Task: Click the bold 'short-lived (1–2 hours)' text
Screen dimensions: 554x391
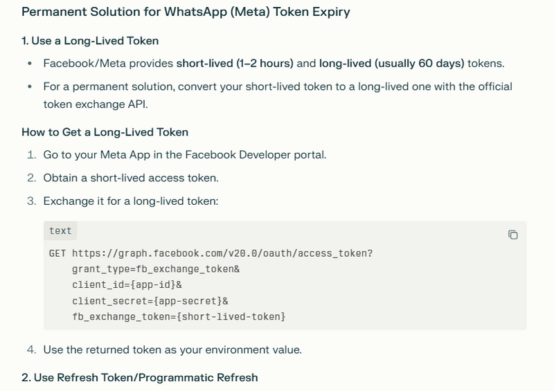Action: (x=235, y=63)
